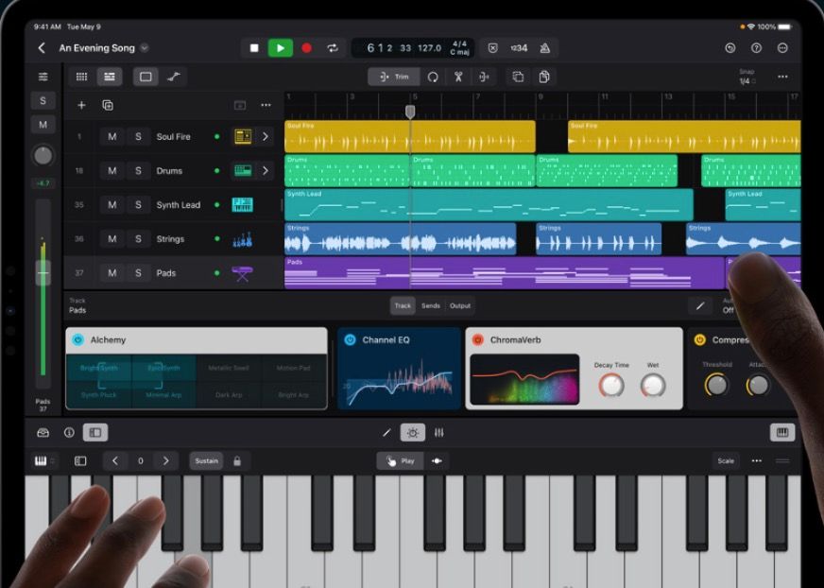Viewport: 824px width, 588px height.
Task: Switch to the Output tab
Action: click(460, 305)
